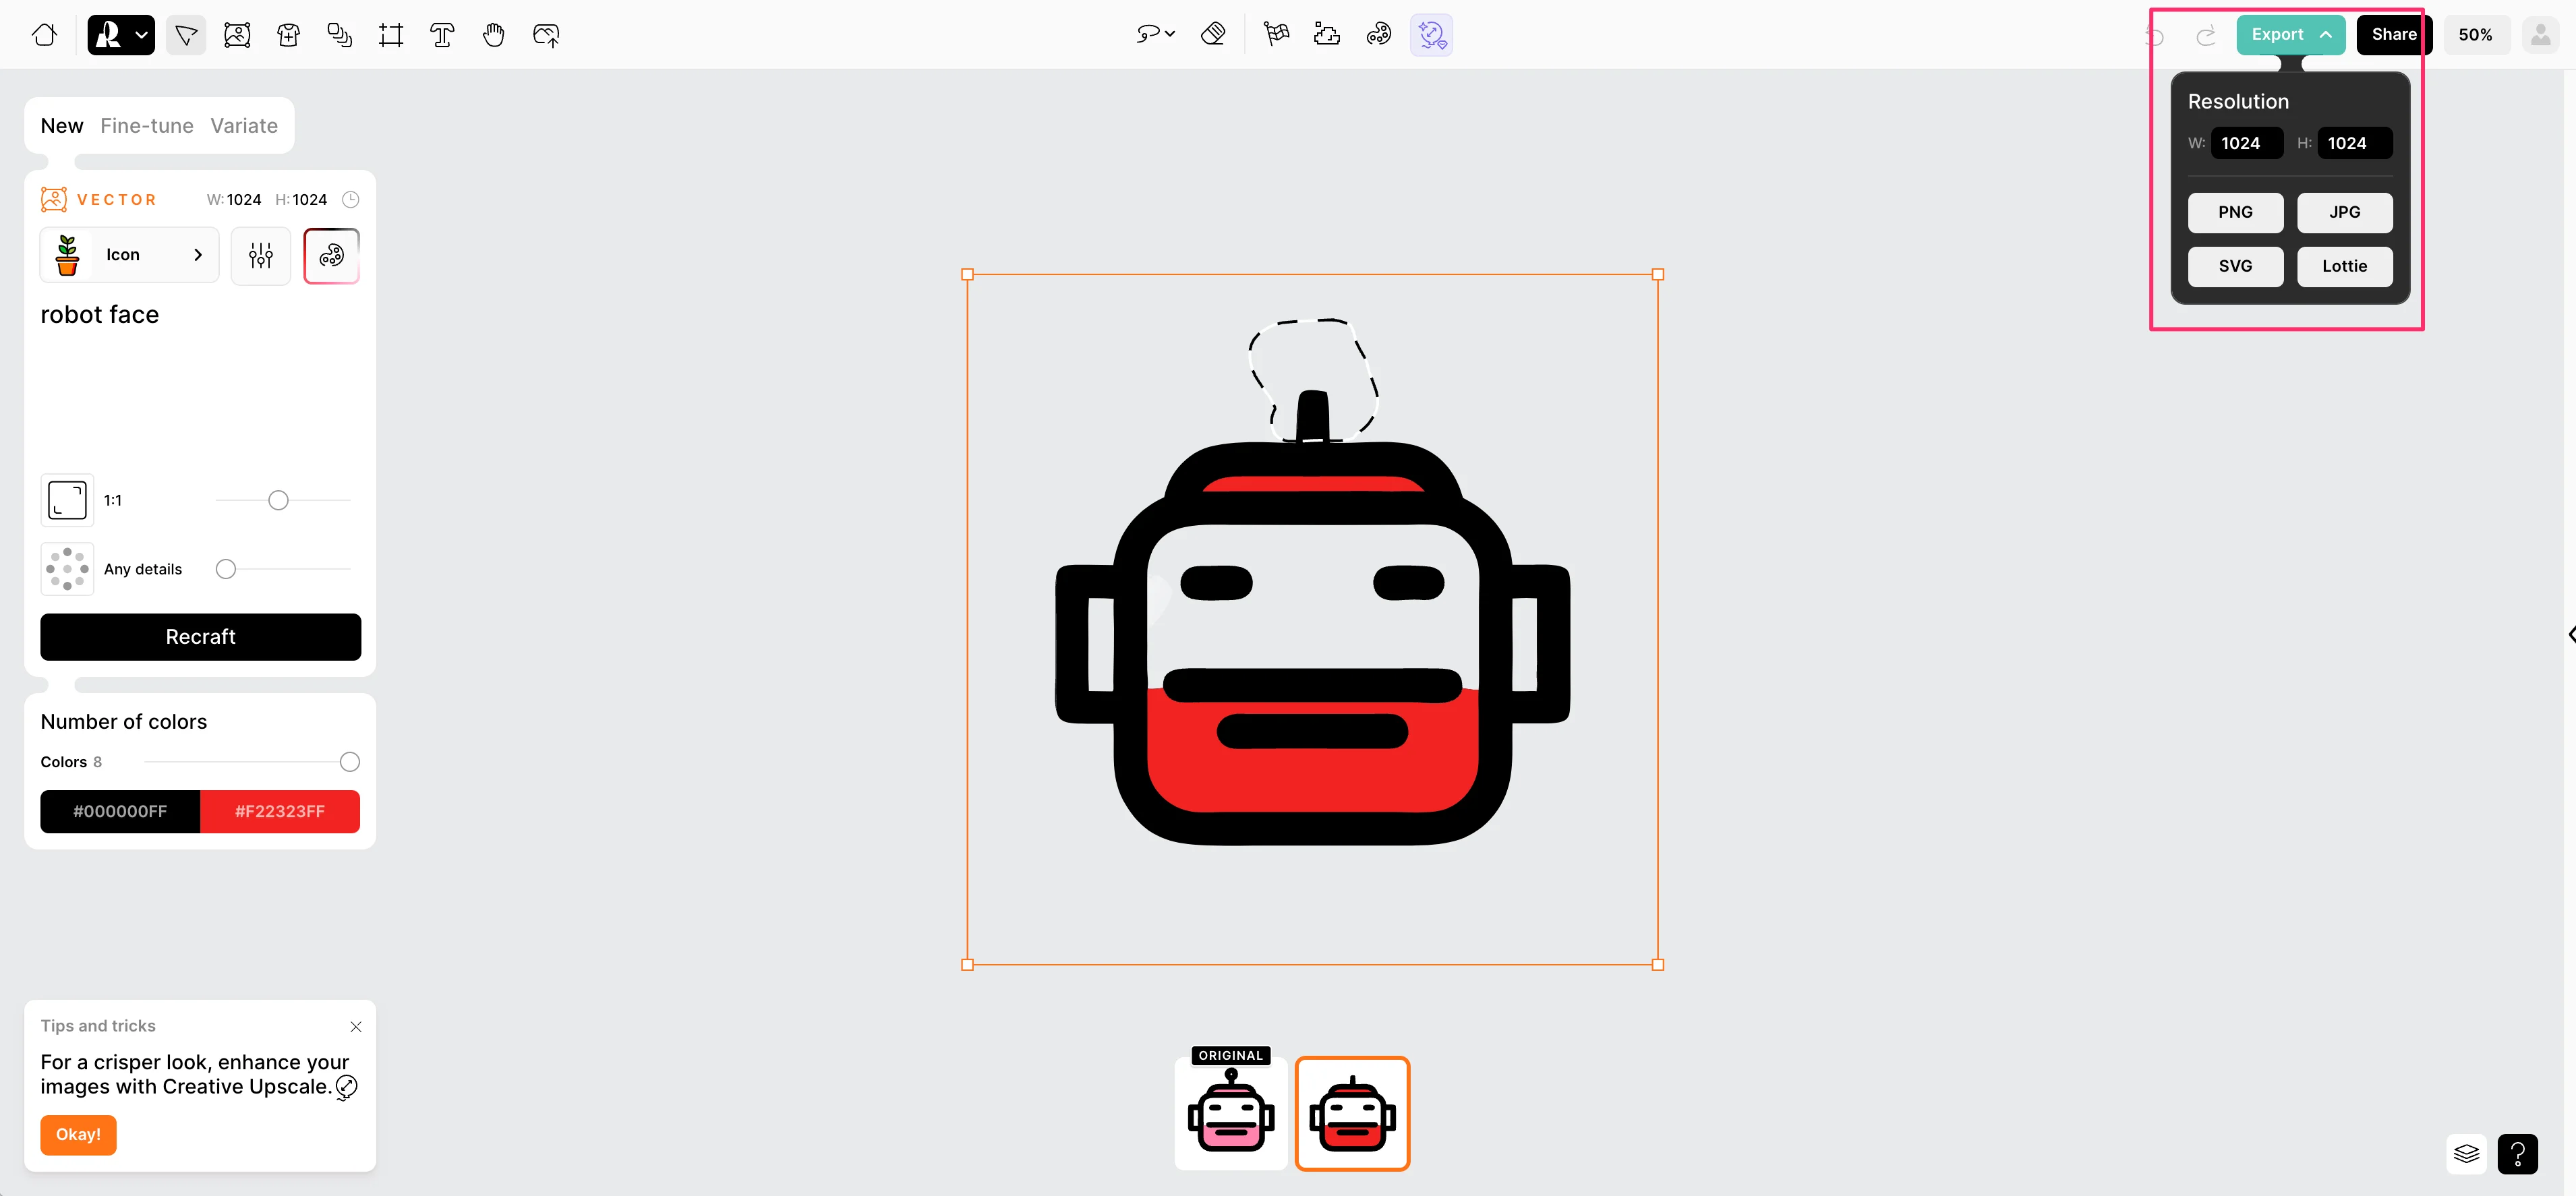
Task: Toggle the color palette button
Action: (332, 255)
